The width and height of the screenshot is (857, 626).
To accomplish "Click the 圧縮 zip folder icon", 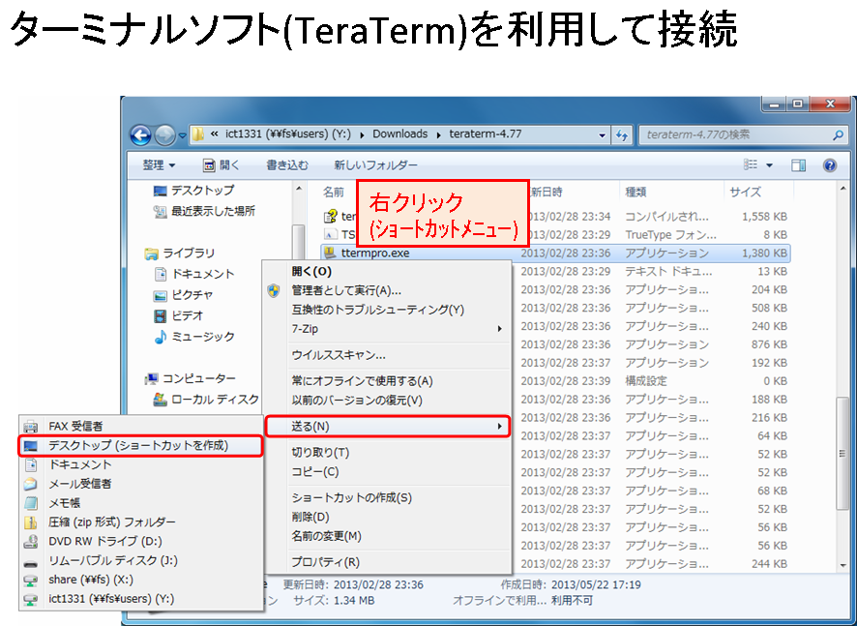I will point(31,522).
